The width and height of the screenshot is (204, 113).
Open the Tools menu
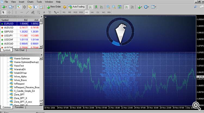click(x=39, y=2)
